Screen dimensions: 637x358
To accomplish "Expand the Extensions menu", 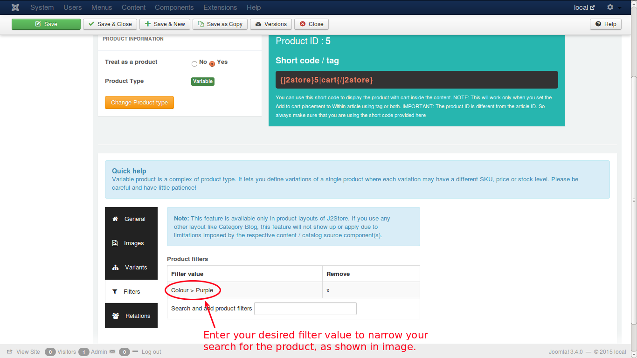I will 220,7.
